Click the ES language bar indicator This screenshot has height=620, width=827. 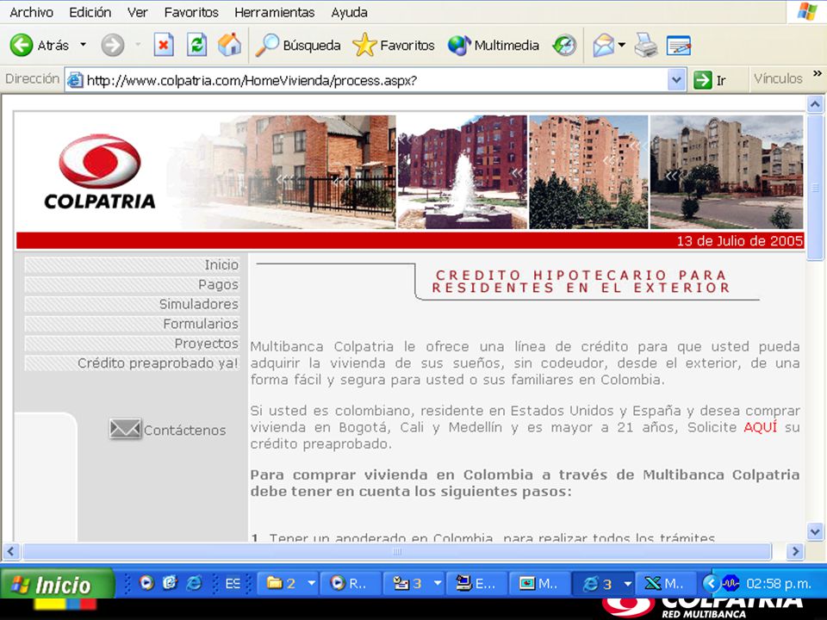click(x=233, y=584)
